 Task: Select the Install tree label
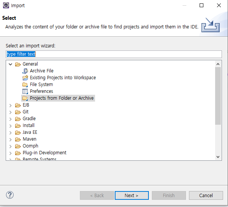pyautogui.click(x=28, y=125)
